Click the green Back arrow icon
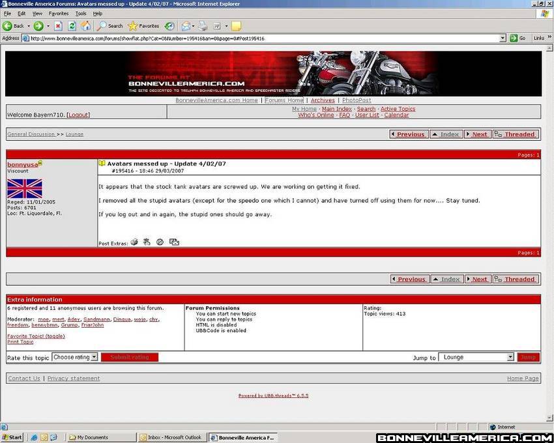The width and height of the screenshot is (554, 443). [x=7, y=26]
